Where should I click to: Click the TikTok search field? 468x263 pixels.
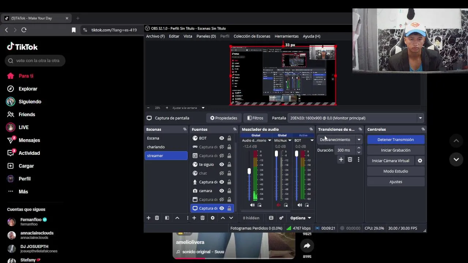click(x=35, y=61)
